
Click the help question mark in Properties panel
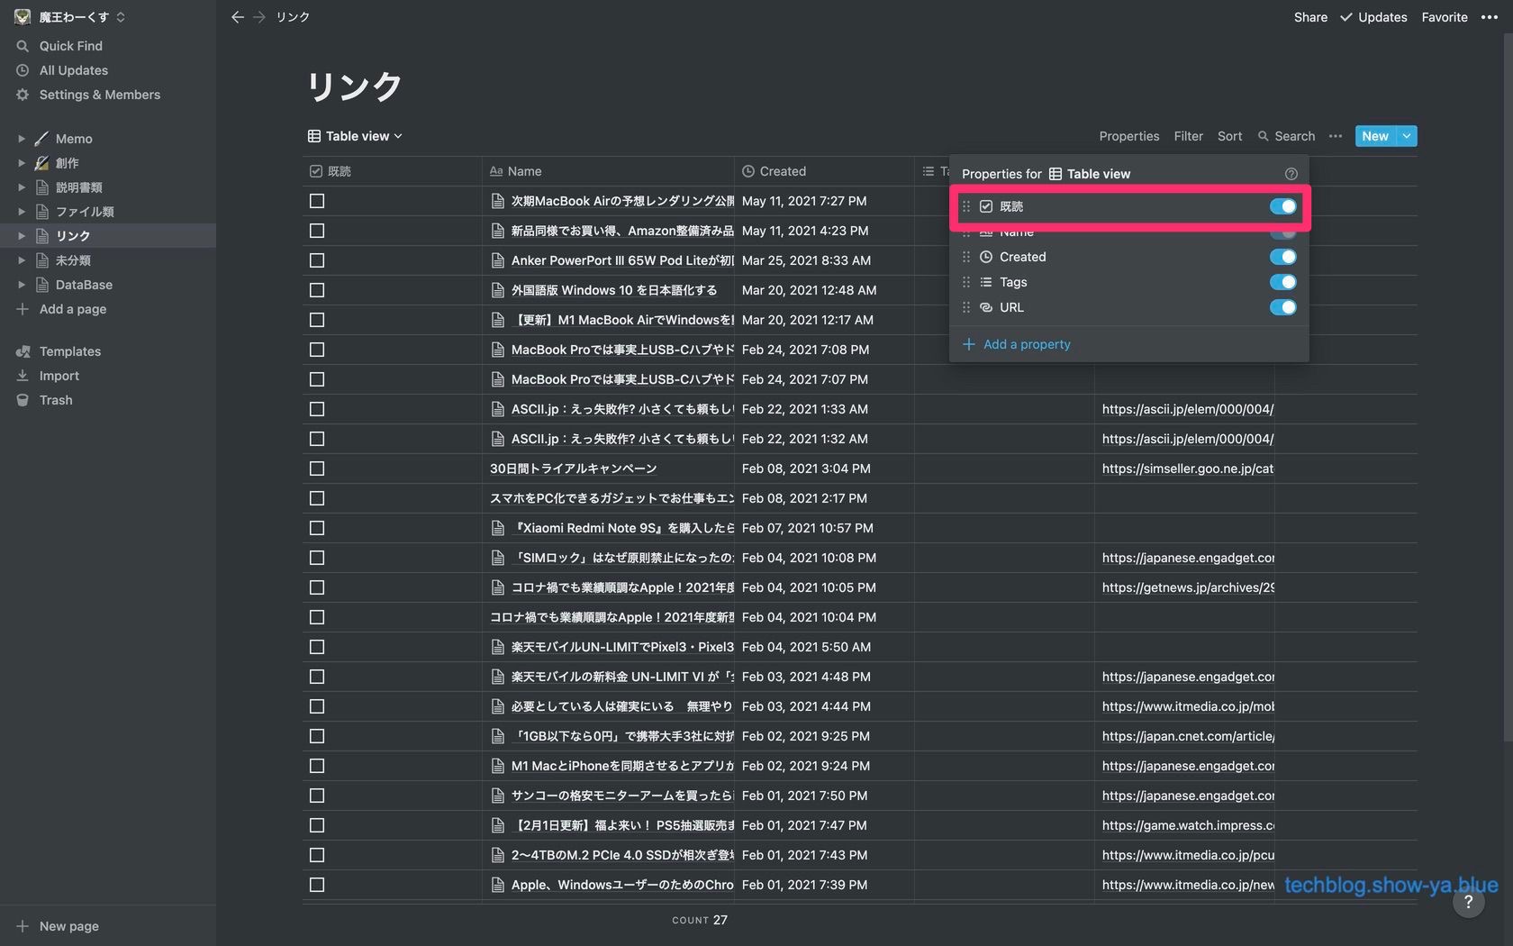pyautogui.click(x=1291, y=174)
